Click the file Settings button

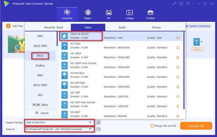[197, 49]
